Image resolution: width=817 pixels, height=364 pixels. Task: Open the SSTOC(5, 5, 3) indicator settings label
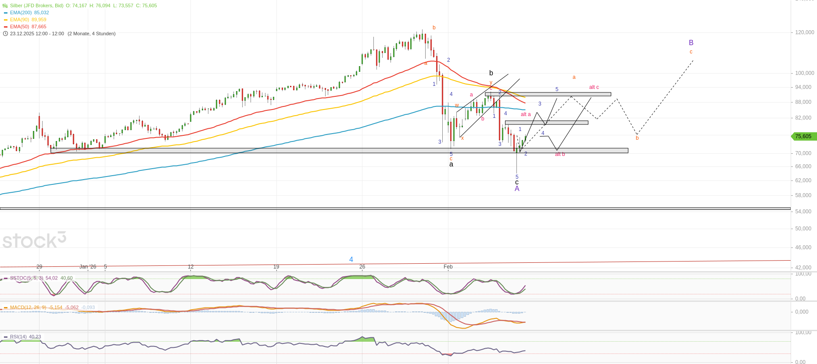click(26, 278)
